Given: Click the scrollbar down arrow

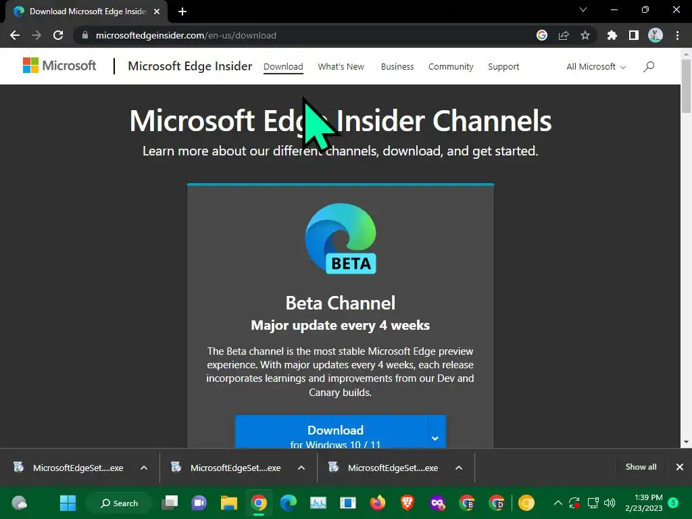Looking at the screenshot, I should tap(686, 442).
